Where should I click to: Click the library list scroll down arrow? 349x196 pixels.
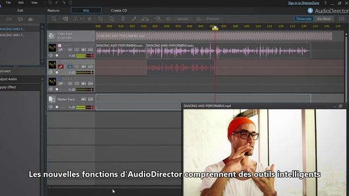coord(43,62)
